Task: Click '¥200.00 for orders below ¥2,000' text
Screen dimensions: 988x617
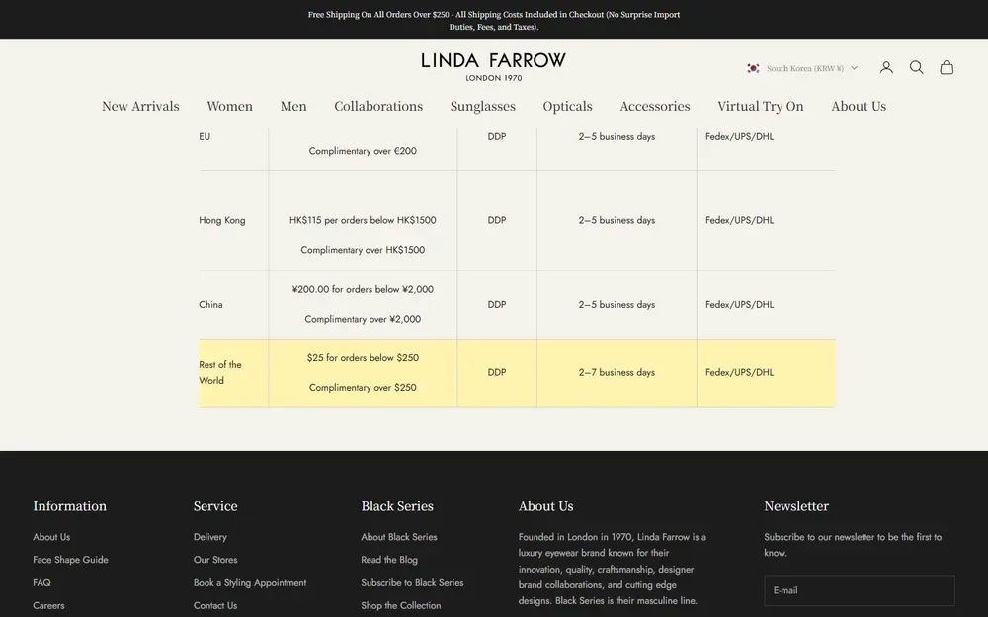Action: [363, 289]
